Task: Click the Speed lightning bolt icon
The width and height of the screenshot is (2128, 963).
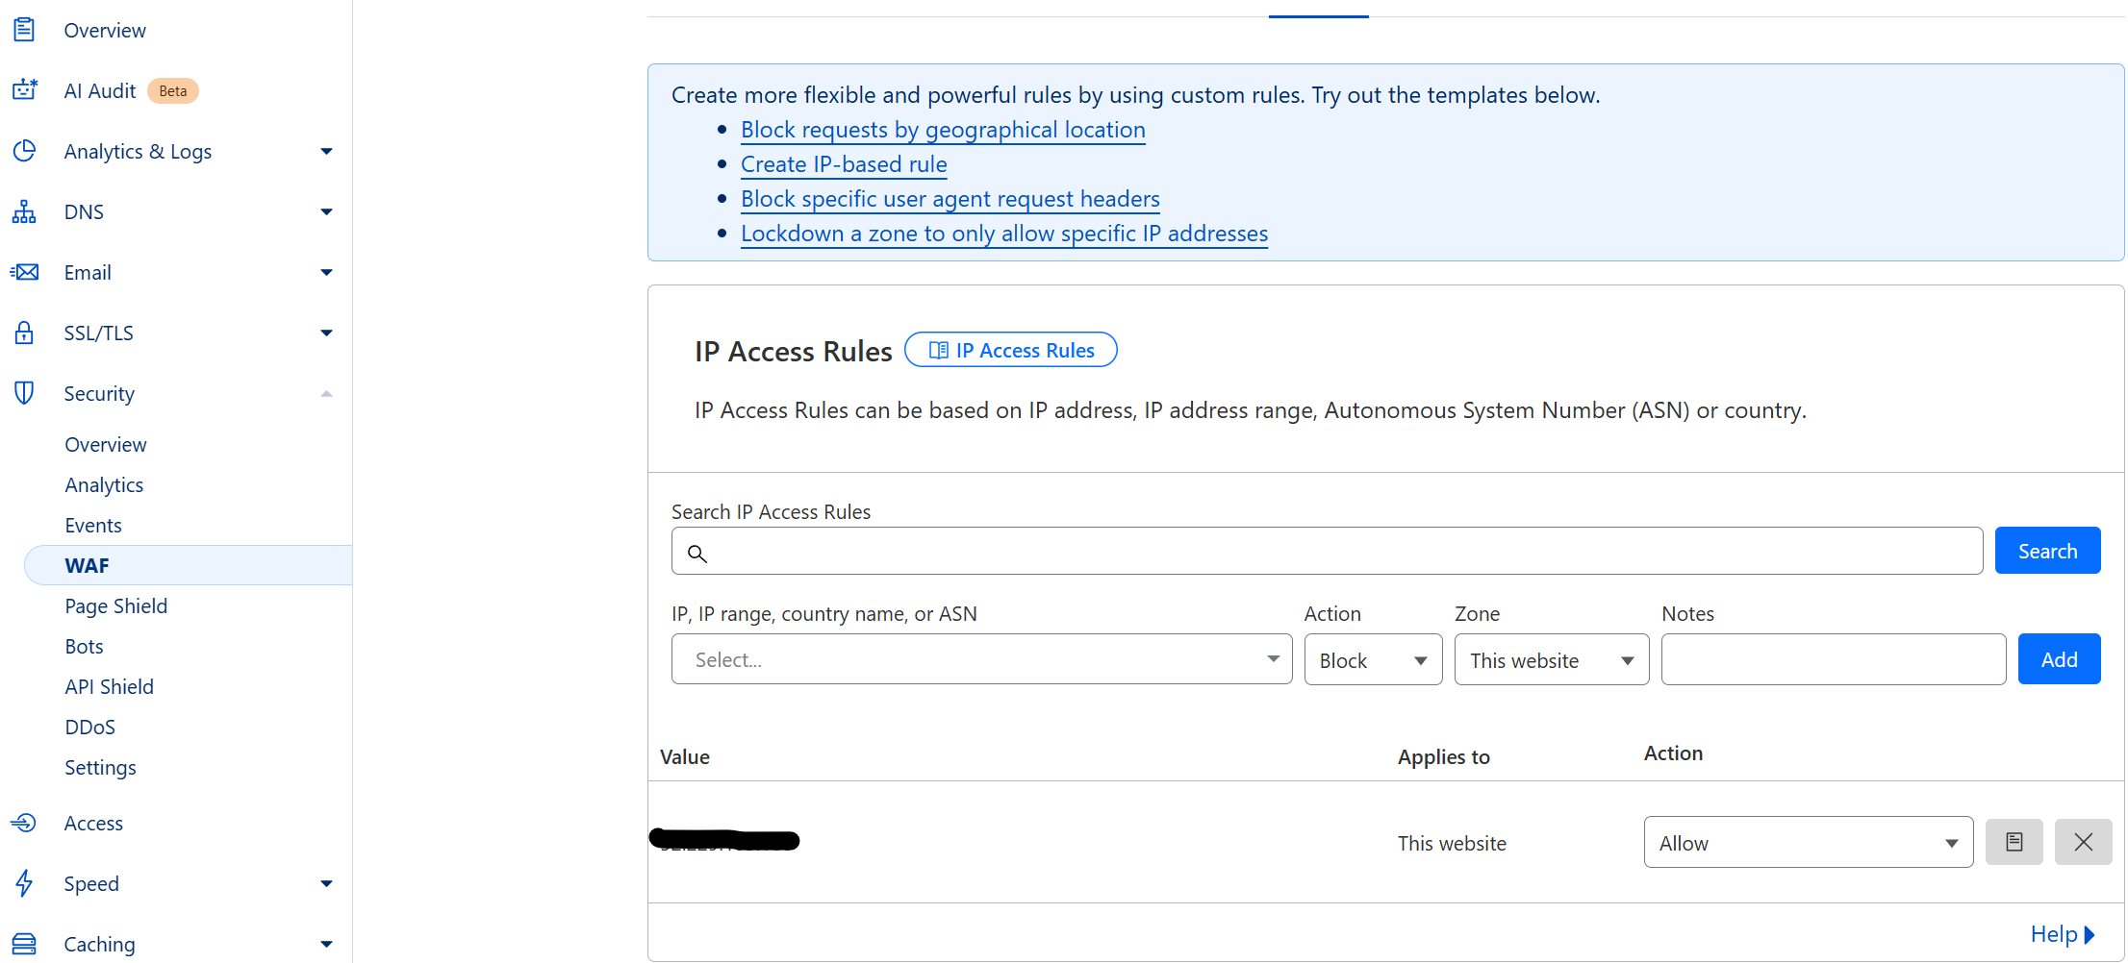Action: pos(24,883)
